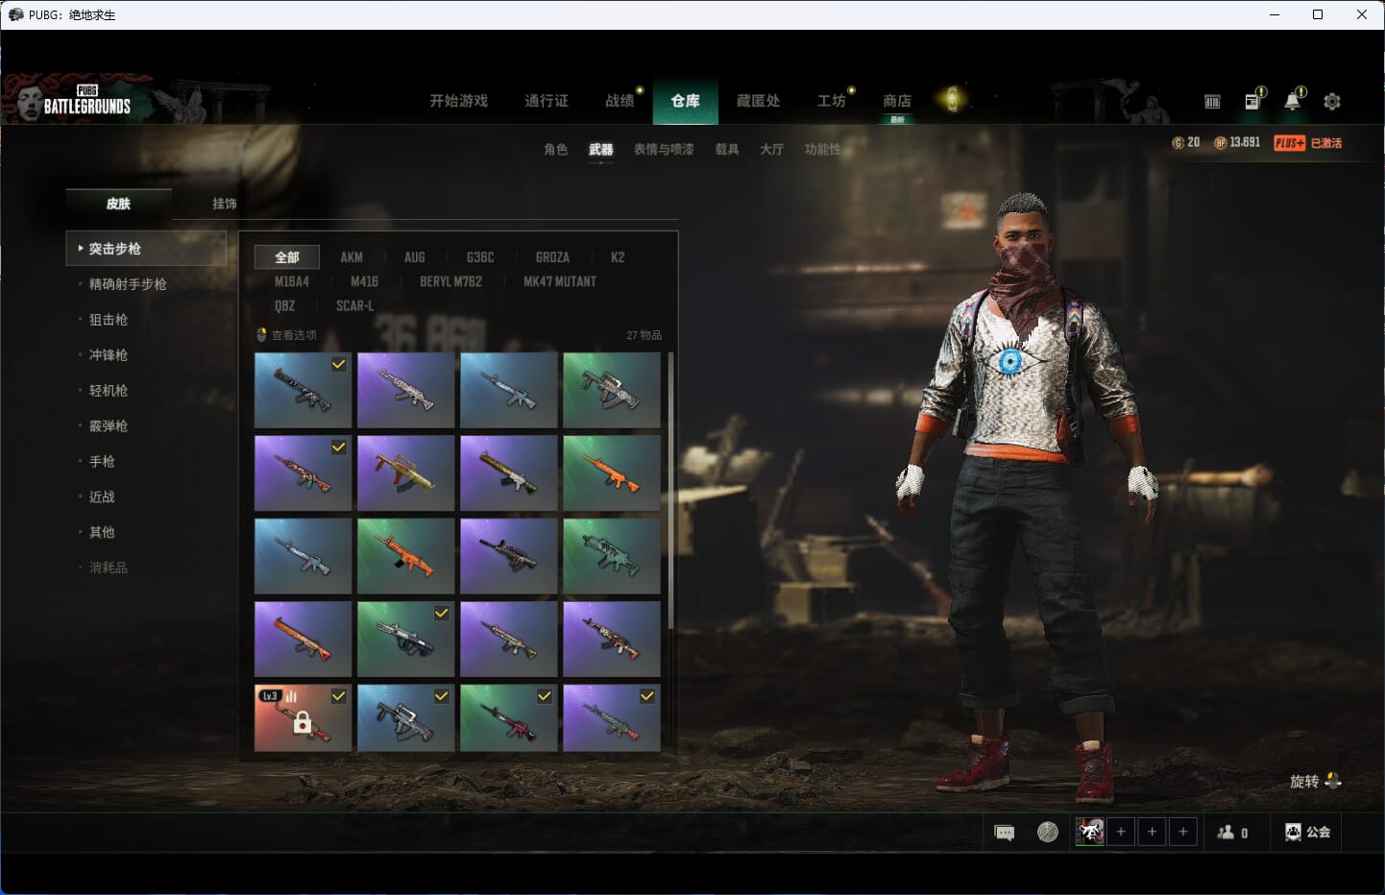Screen dimensions: 1385x895
Task: Click the PUBG app icon in the title bar
Action: click(15, 14)
